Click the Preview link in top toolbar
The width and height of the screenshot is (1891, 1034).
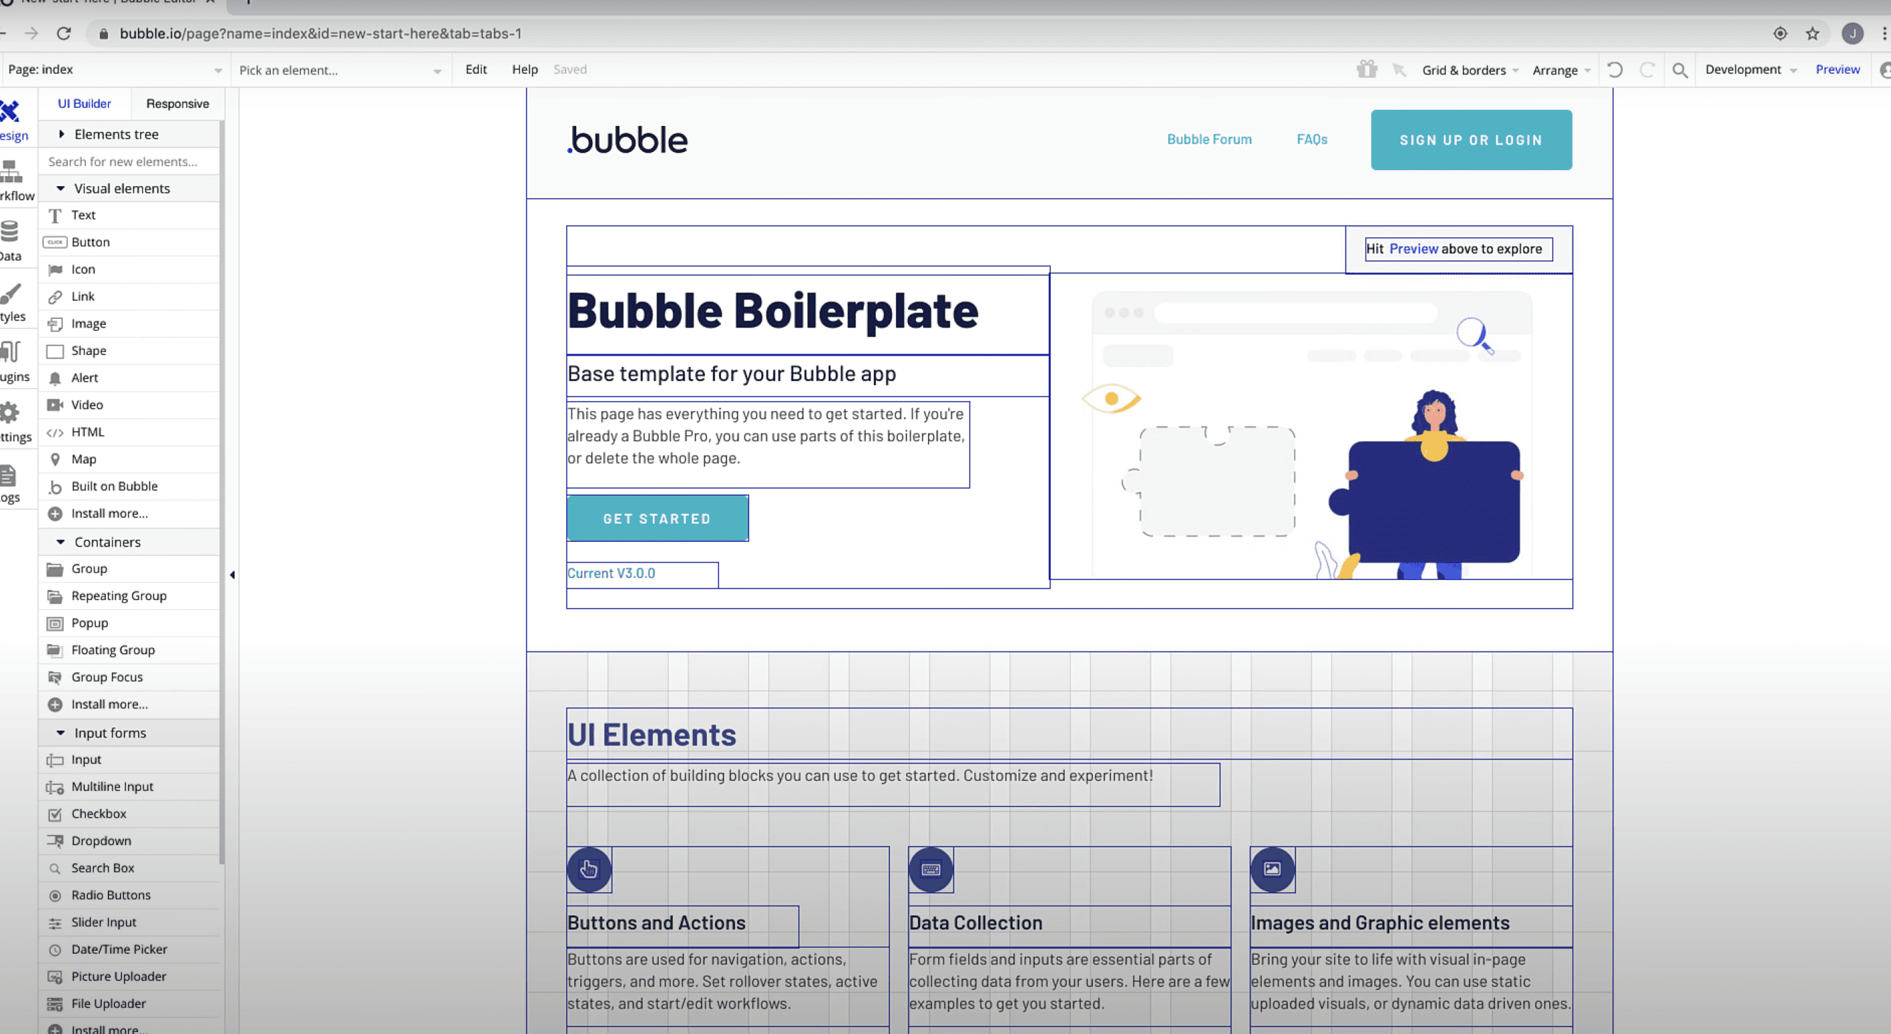click(1837, 69)
